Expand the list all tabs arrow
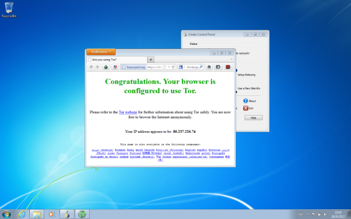 (232, 59)
